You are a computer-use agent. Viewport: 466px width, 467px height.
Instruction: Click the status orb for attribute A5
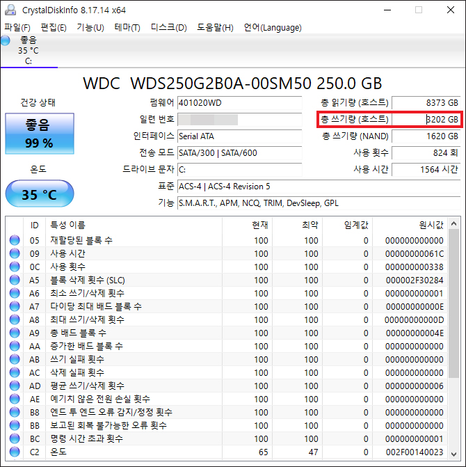coord(15,280)
